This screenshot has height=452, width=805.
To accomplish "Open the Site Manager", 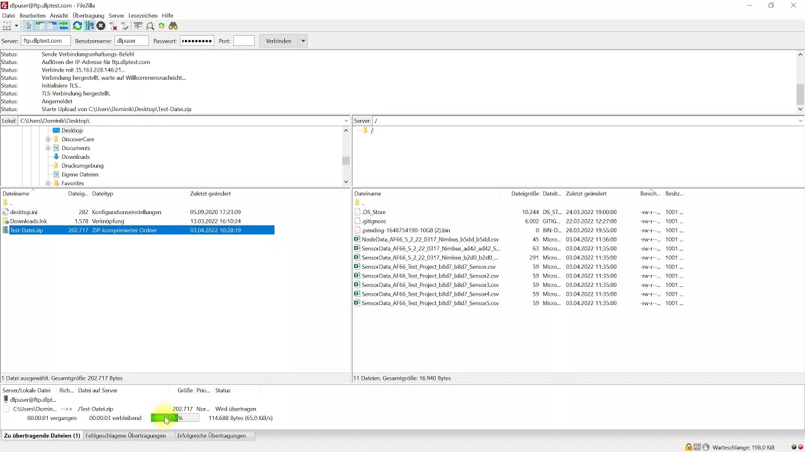I will click(x=7, y=26).
